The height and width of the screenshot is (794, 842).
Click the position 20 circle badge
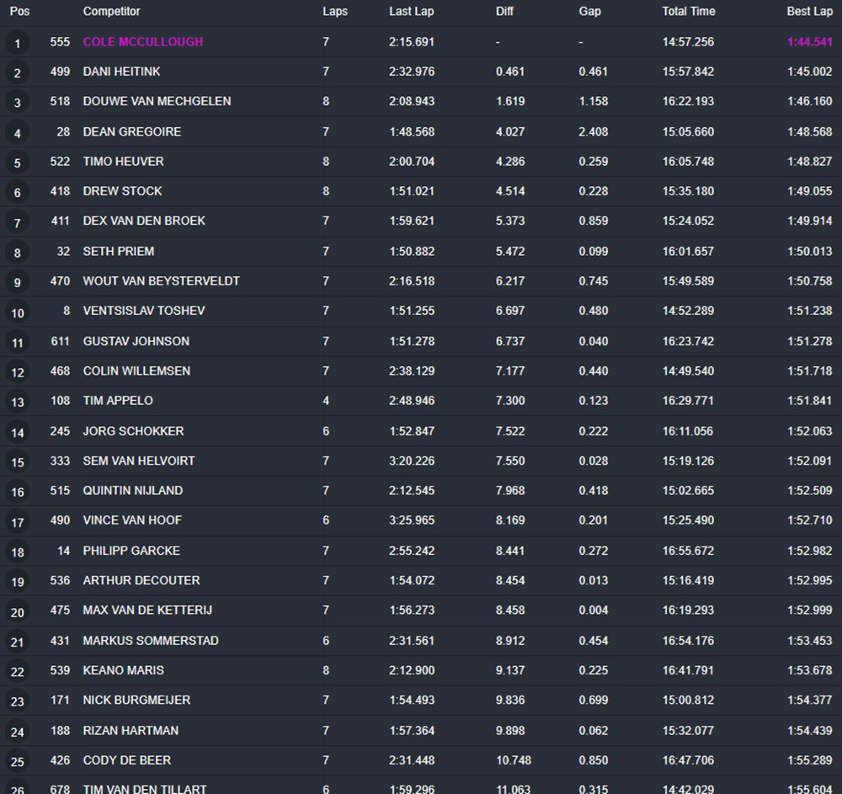tap(17, 611)
